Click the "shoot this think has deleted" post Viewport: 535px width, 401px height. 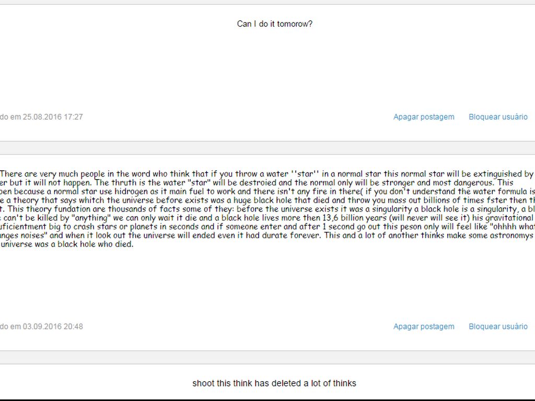tap(274, 383)
